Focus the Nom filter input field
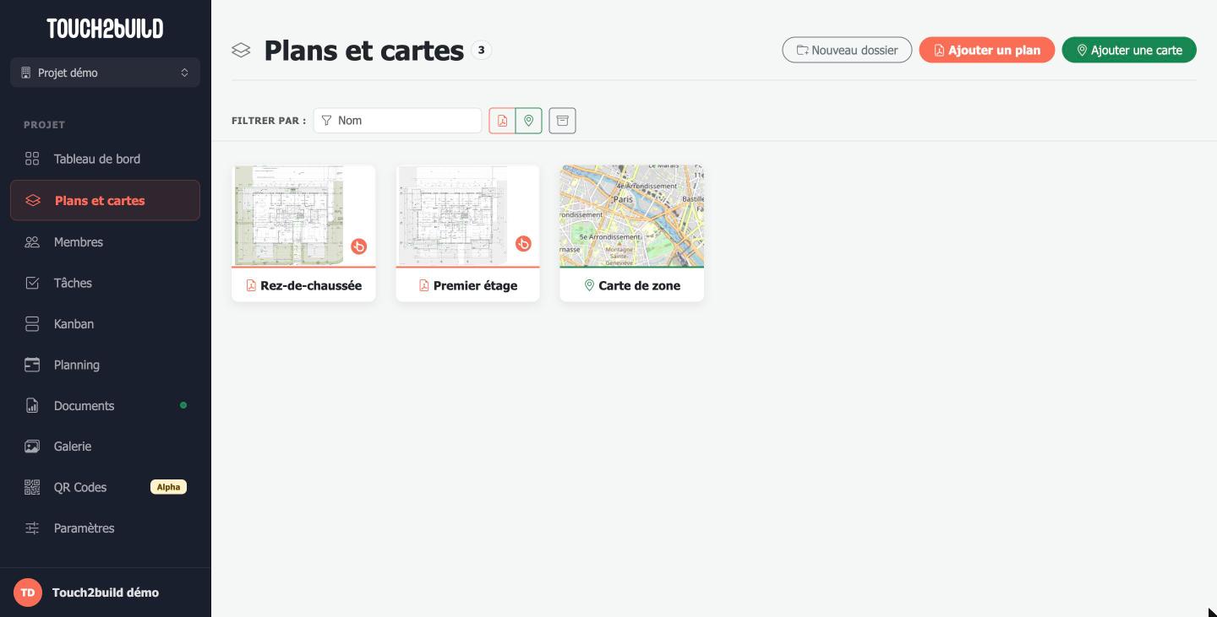The image size is (1217, 617). click(397, 121)
